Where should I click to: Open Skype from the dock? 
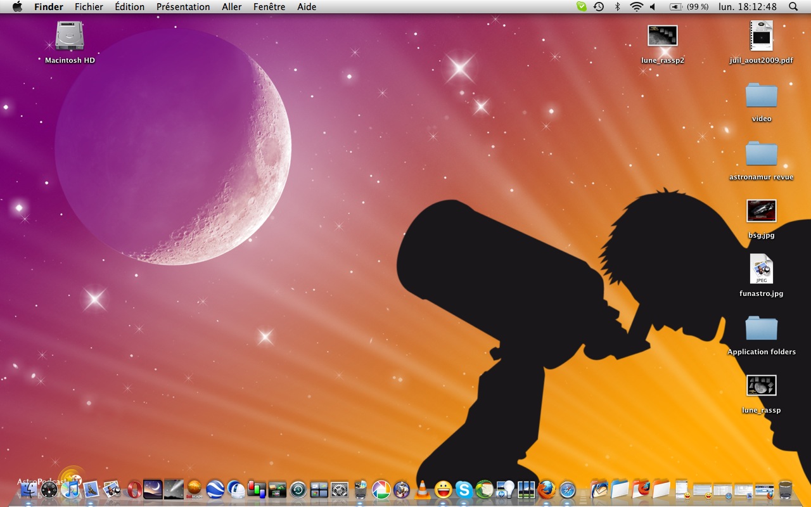point(464,489)
